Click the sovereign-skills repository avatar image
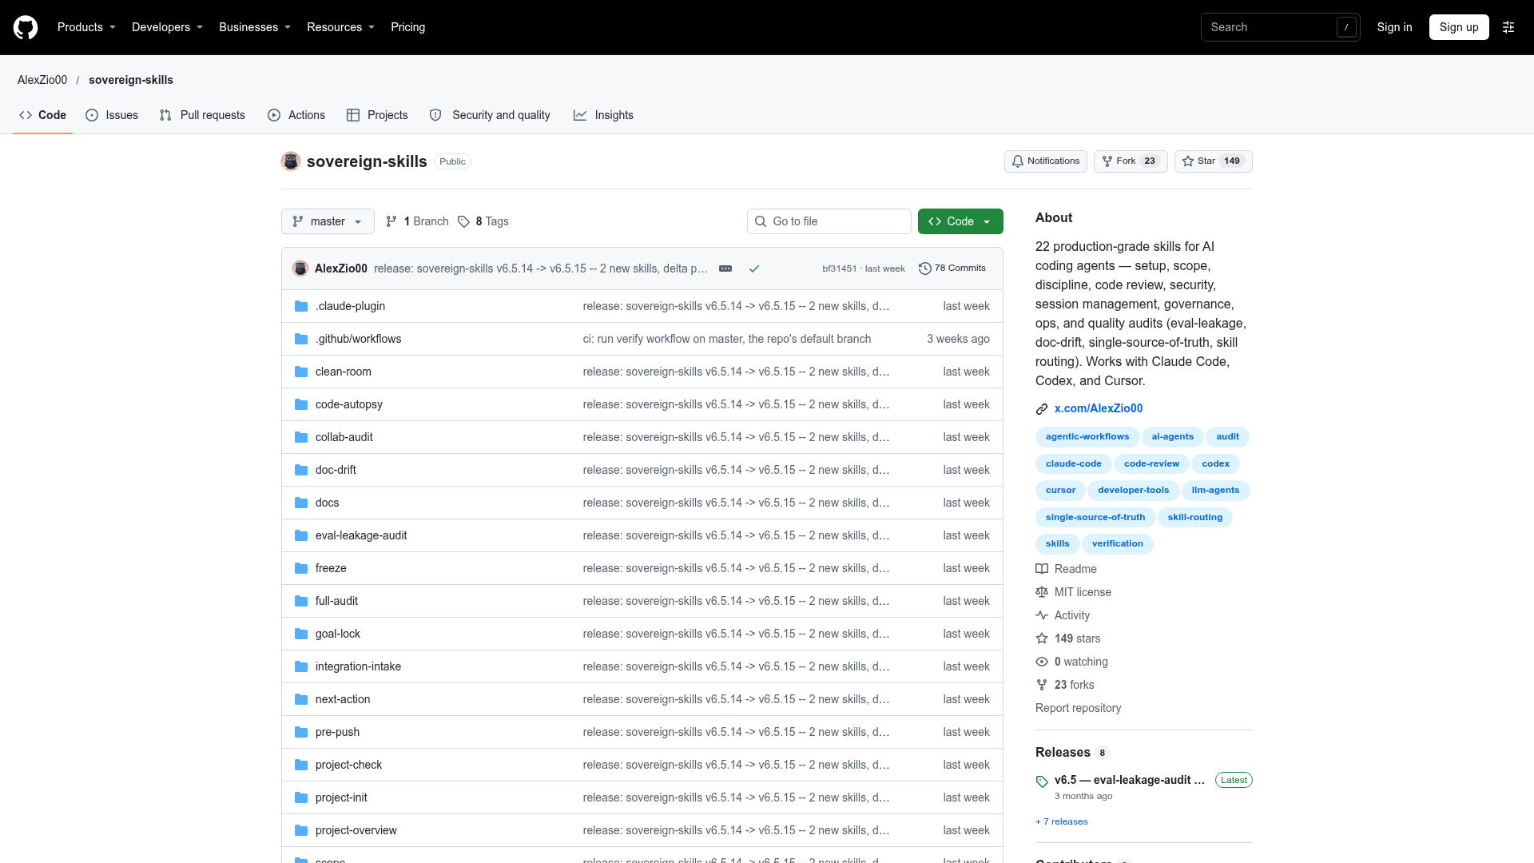This screenshot has height=863, width=1534. click(x=291, y=161)
